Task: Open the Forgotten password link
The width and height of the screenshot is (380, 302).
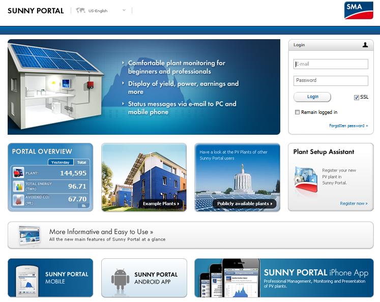Action: [348, 126]
